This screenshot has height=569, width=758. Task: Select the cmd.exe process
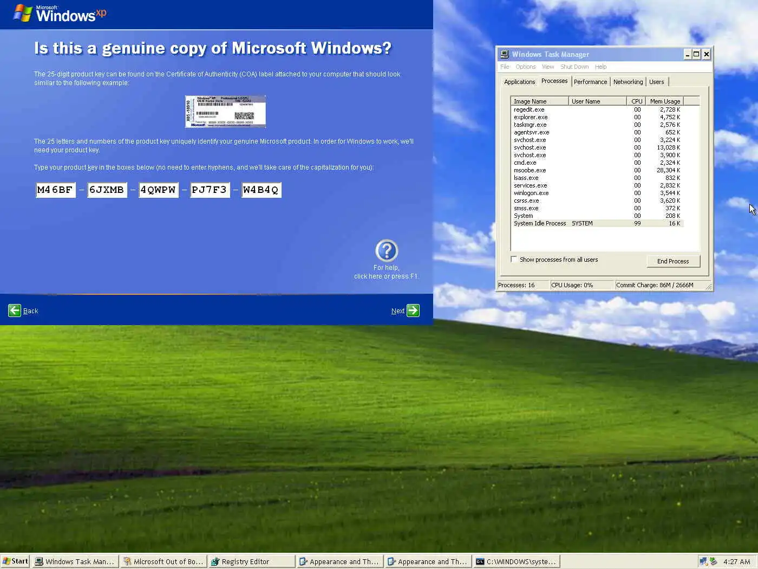[x=597, y=163]
